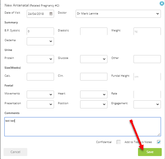Image resolution: width=165 pixels, height=159 pixels.
Task: Cancel the new antenatal entry
Action: coord(15,152)
